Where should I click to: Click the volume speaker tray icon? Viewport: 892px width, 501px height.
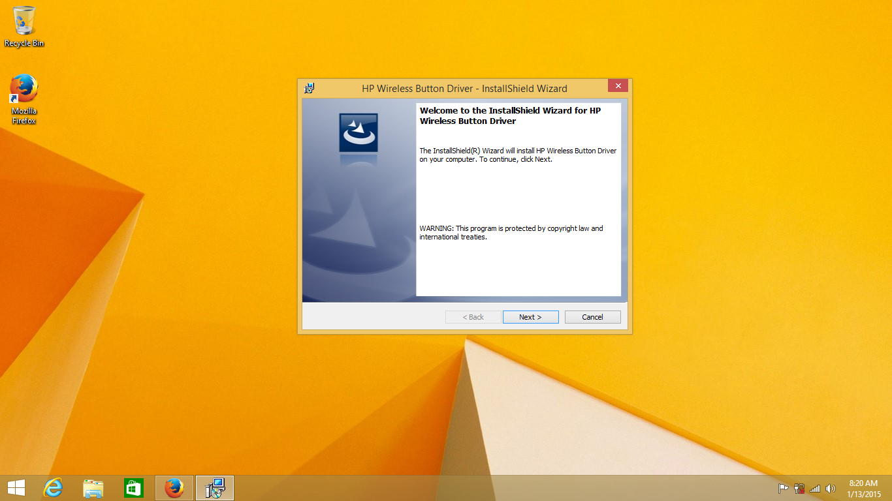[x=831, y=488]
